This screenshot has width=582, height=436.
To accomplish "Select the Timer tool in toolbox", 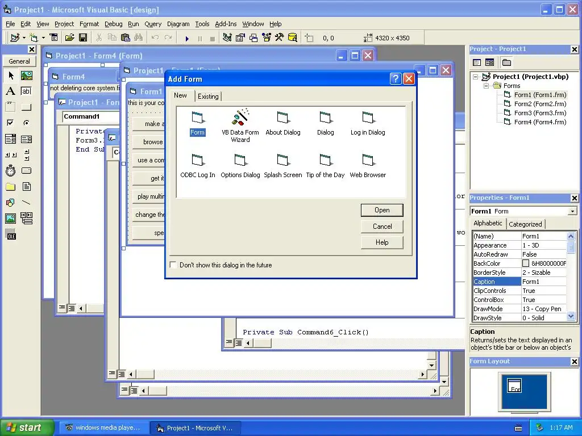I will [x=11, y=171].
